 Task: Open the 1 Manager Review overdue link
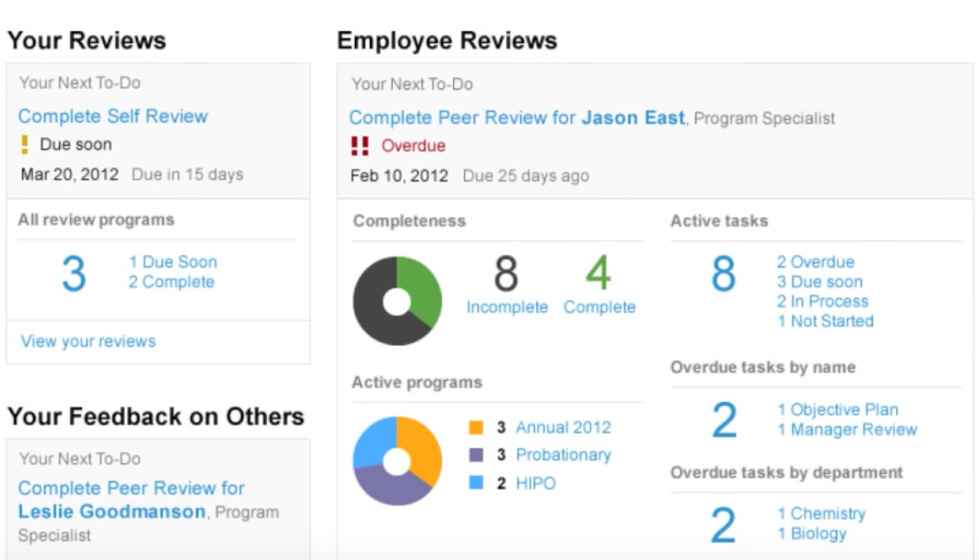(847, 430)
